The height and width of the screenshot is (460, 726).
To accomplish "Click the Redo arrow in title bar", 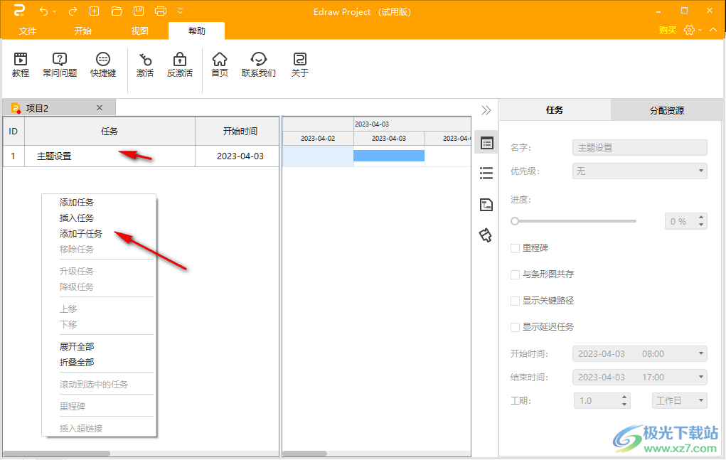I will pyautogui.click(x=73, y=11).
